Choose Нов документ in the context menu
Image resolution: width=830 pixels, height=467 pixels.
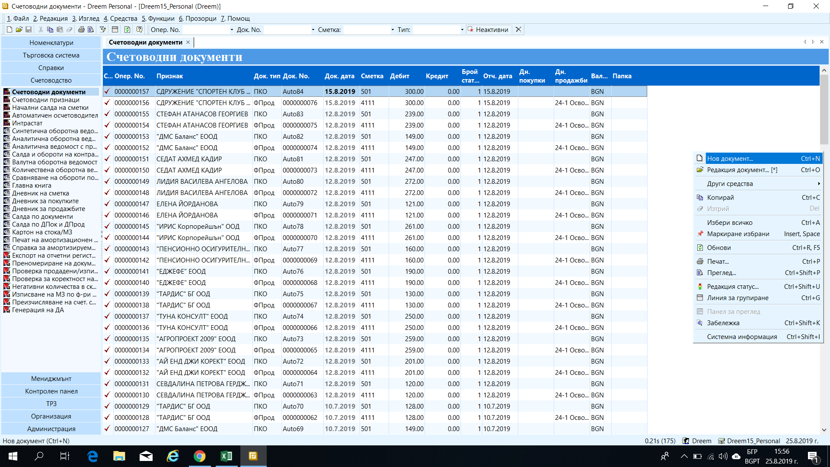pos(758,159)
